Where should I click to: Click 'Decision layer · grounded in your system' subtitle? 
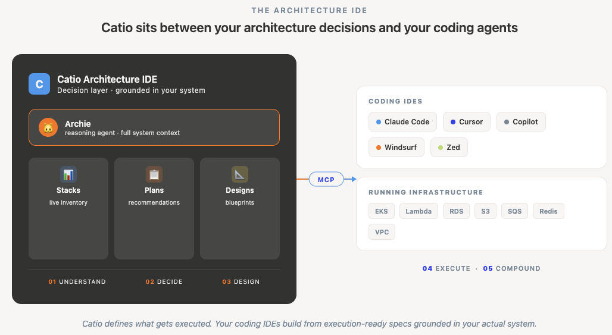pyautogui.click(x=131, y=90)
